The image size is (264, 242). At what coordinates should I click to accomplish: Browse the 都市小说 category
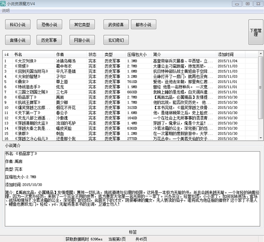pos(143,25)
